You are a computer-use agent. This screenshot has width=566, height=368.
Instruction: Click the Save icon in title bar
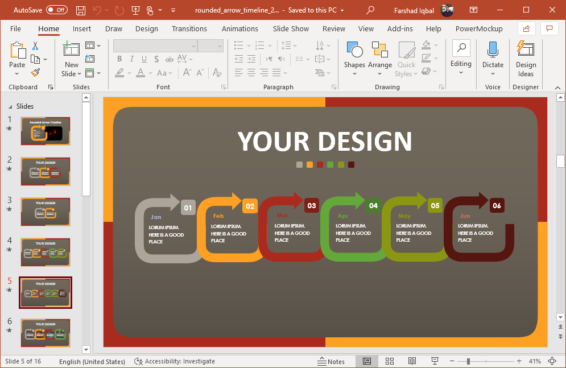[x=81, y=10]
